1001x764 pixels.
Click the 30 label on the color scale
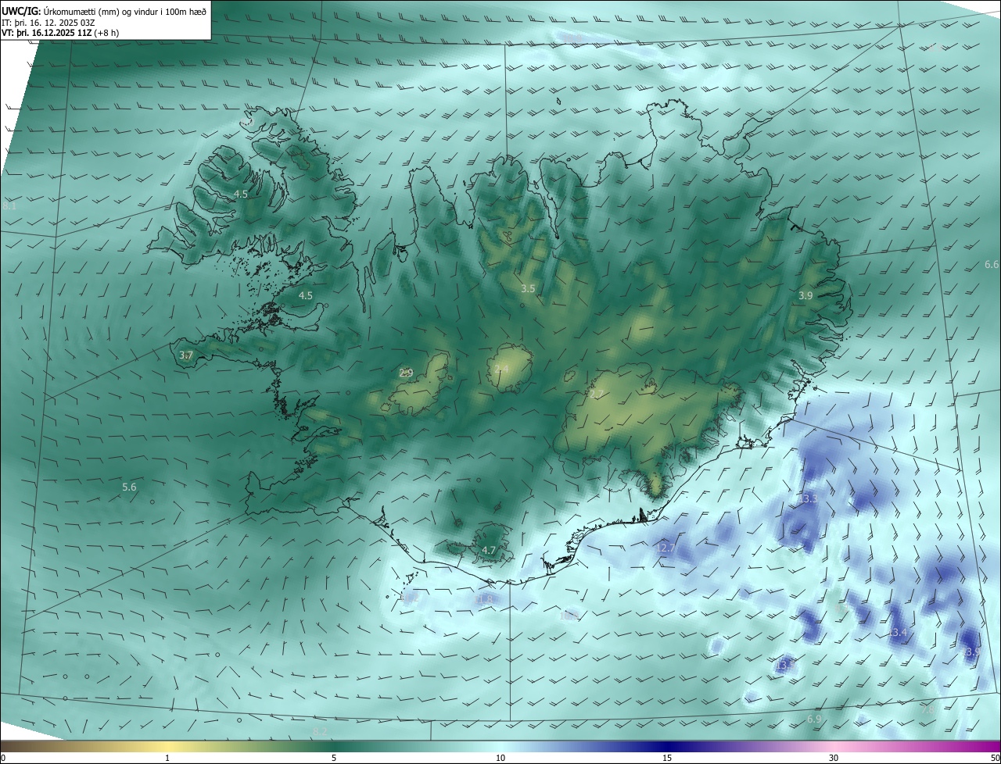(x=834, y=758)
